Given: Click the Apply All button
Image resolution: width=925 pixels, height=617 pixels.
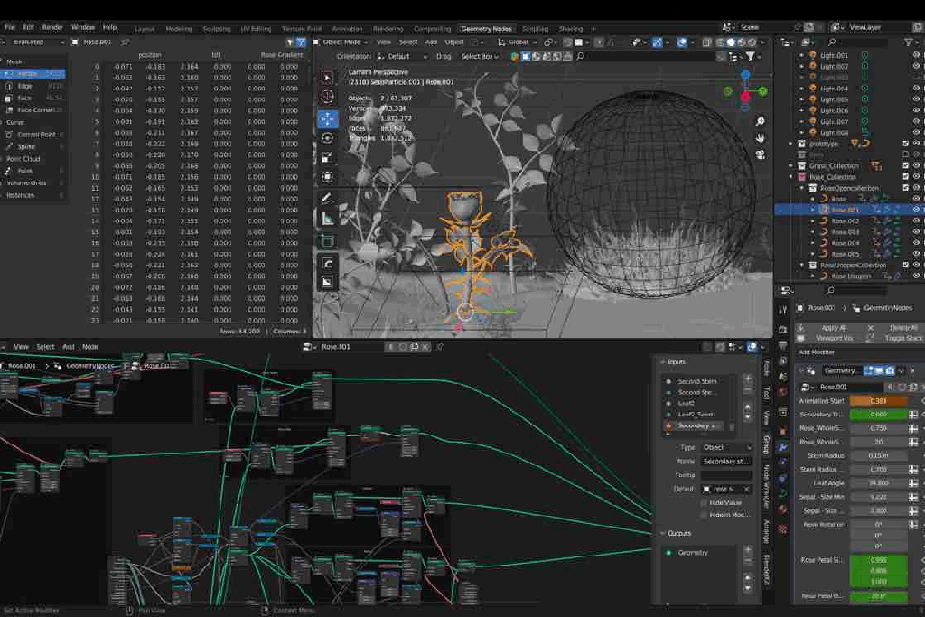Looking at the screenshot, I should coord(832,327).
